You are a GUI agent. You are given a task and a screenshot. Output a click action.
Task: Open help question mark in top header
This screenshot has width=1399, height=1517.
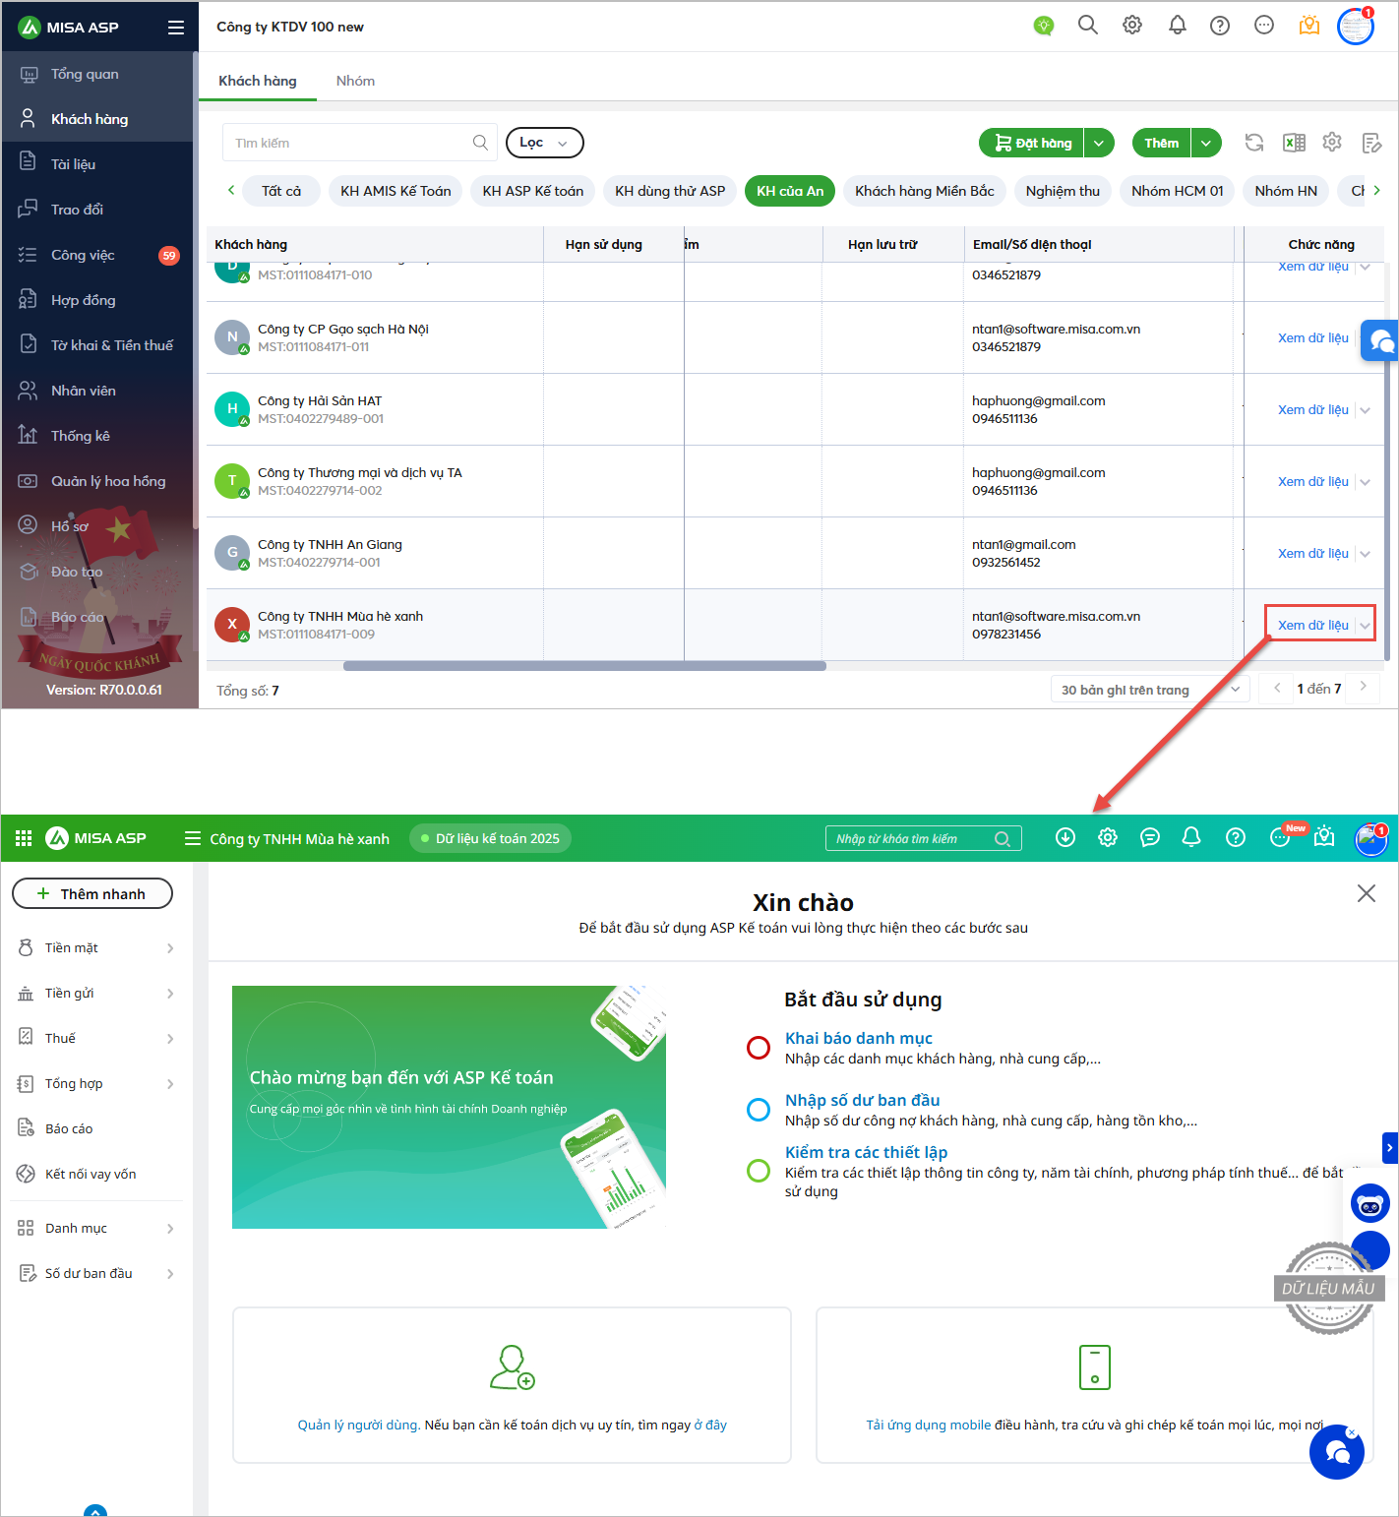[1220, 26]
